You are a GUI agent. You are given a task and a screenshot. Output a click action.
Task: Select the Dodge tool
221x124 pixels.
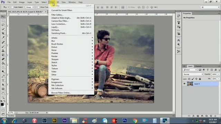pyautogui.click(x=3, y=72)
